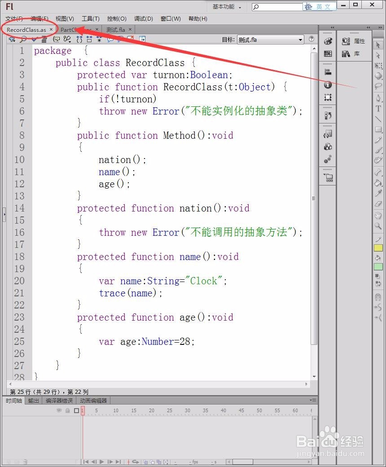The image size is (386, 467).
Task: Toggle the onion skin button
Action: point(145,462)
